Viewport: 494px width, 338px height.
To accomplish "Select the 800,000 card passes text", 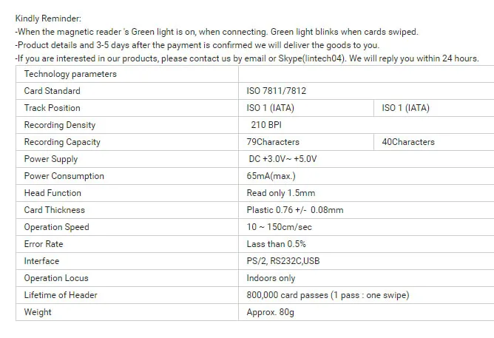I will point(288,295).
